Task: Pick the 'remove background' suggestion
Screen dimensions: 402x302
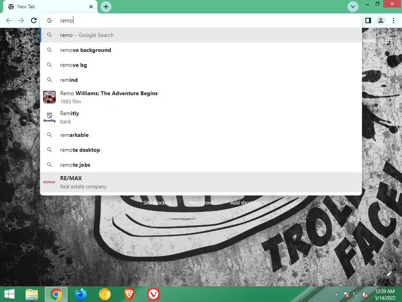Action: 201,50
